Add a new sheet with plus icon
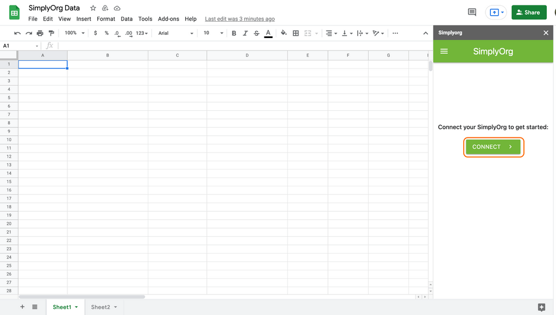 click(22, 307)
